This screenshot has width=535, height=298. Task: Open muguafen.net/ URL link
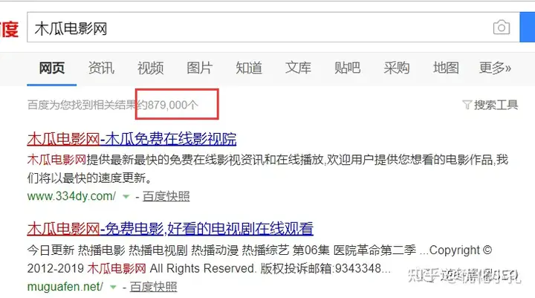pos(65,286)
